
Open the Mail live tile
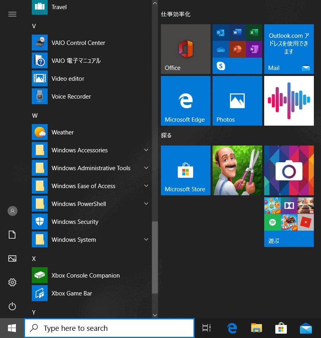pos(289,49)
